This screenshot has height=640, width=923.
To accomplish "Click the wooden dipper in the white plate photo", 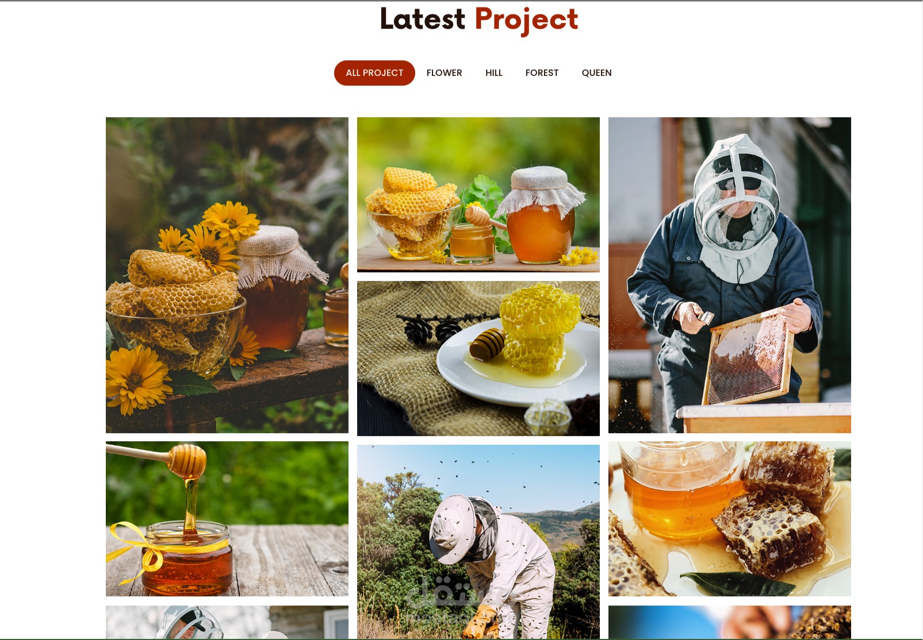I will click(487, 344).
